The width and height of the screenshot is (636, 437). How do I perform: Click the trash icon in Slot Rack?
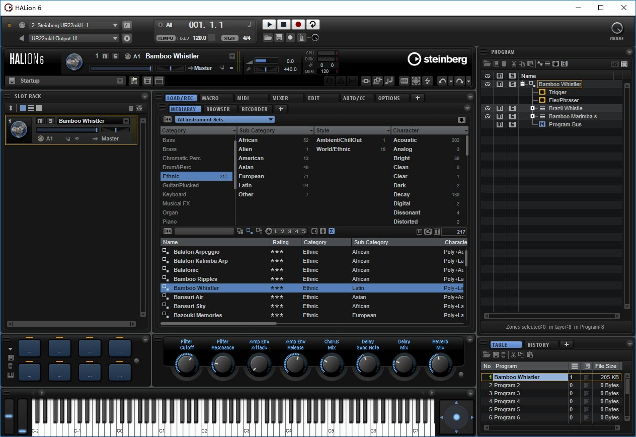point(131,108)
